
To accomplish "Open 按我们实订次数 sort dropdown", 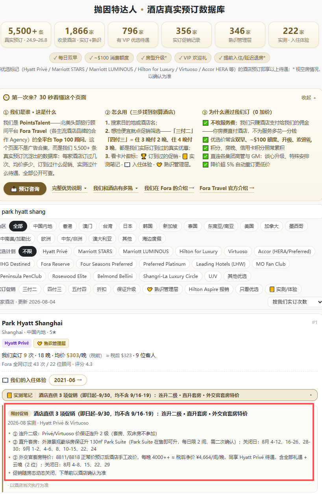I will tap(295, 302).
